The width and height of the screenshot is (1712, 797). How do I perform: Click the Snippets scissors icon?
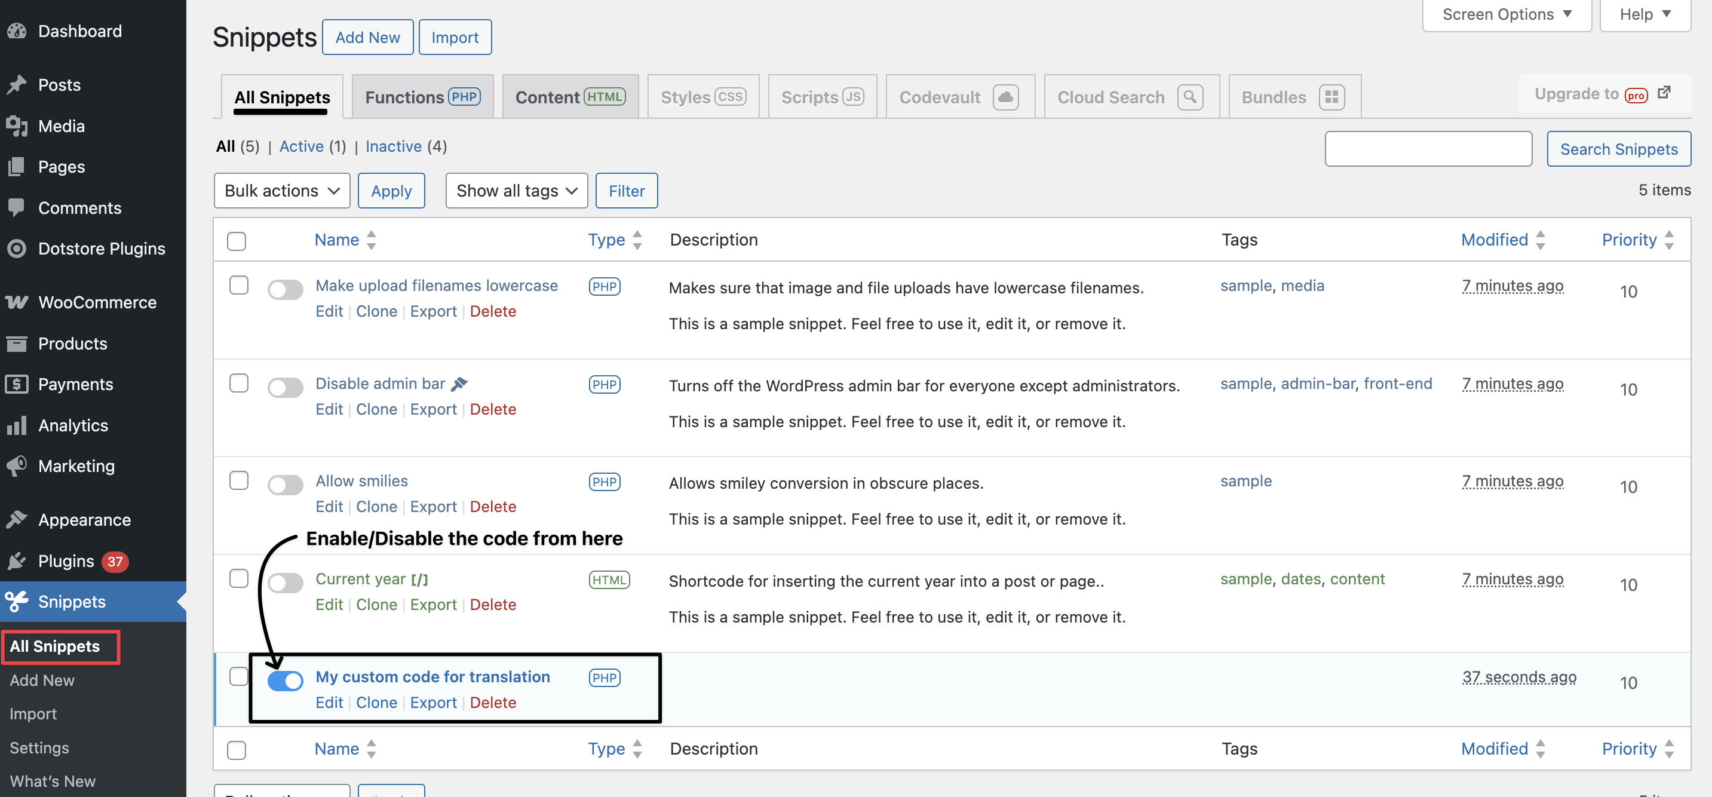17,602
